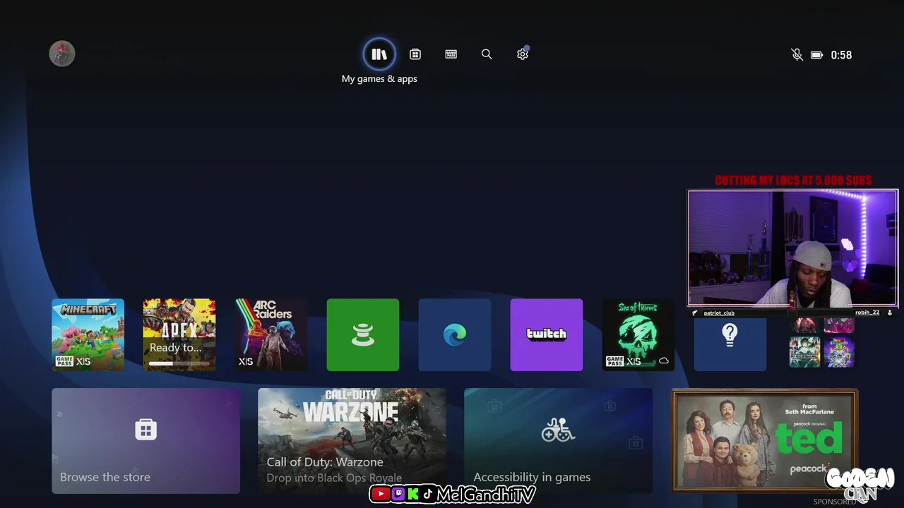Click the 0:58 clock display

point(841,55)
